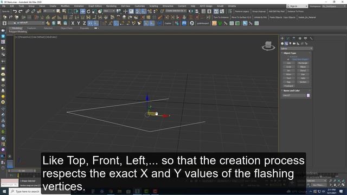This screenshot has width=347, height=195.
Task: Activate the Select and Move tool
Action: [82, 11]
